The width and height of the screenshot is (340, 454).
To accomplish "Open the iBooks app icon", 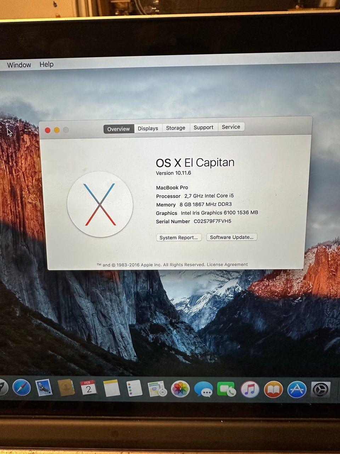I will coord(273,389).
